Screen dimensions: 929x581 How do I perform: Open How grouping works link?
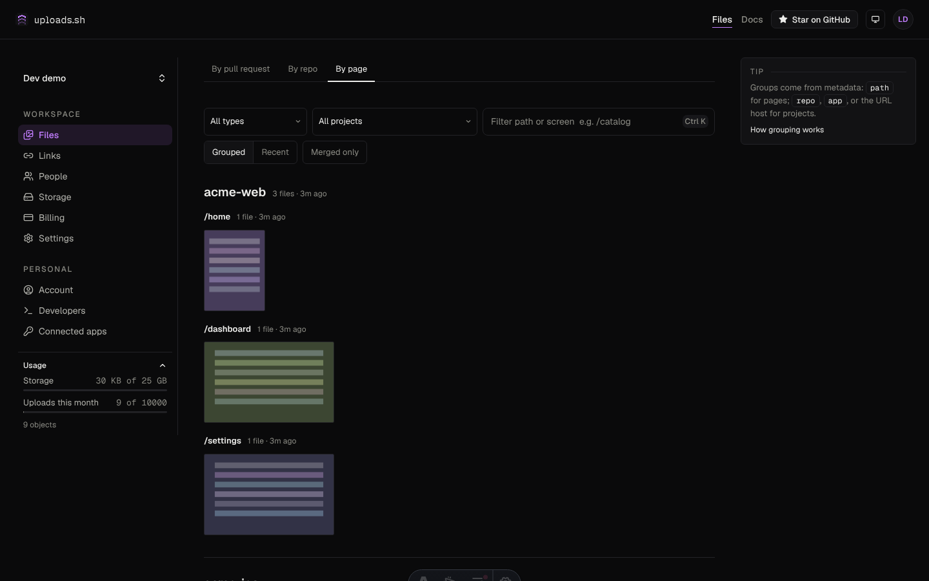787,130
